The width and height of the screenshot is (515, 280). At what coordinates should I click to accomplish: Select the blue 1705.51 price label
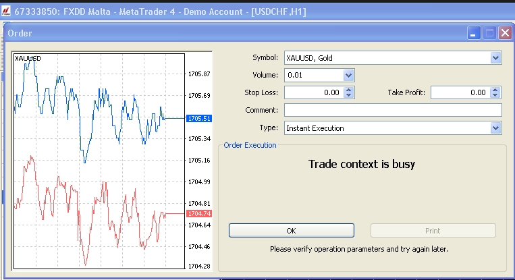point(200,118)
